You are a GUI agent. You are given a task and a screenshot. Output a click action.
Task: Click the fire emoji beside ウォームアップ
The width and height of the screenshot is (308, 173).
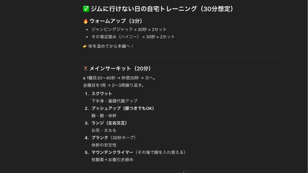point(85,21)
